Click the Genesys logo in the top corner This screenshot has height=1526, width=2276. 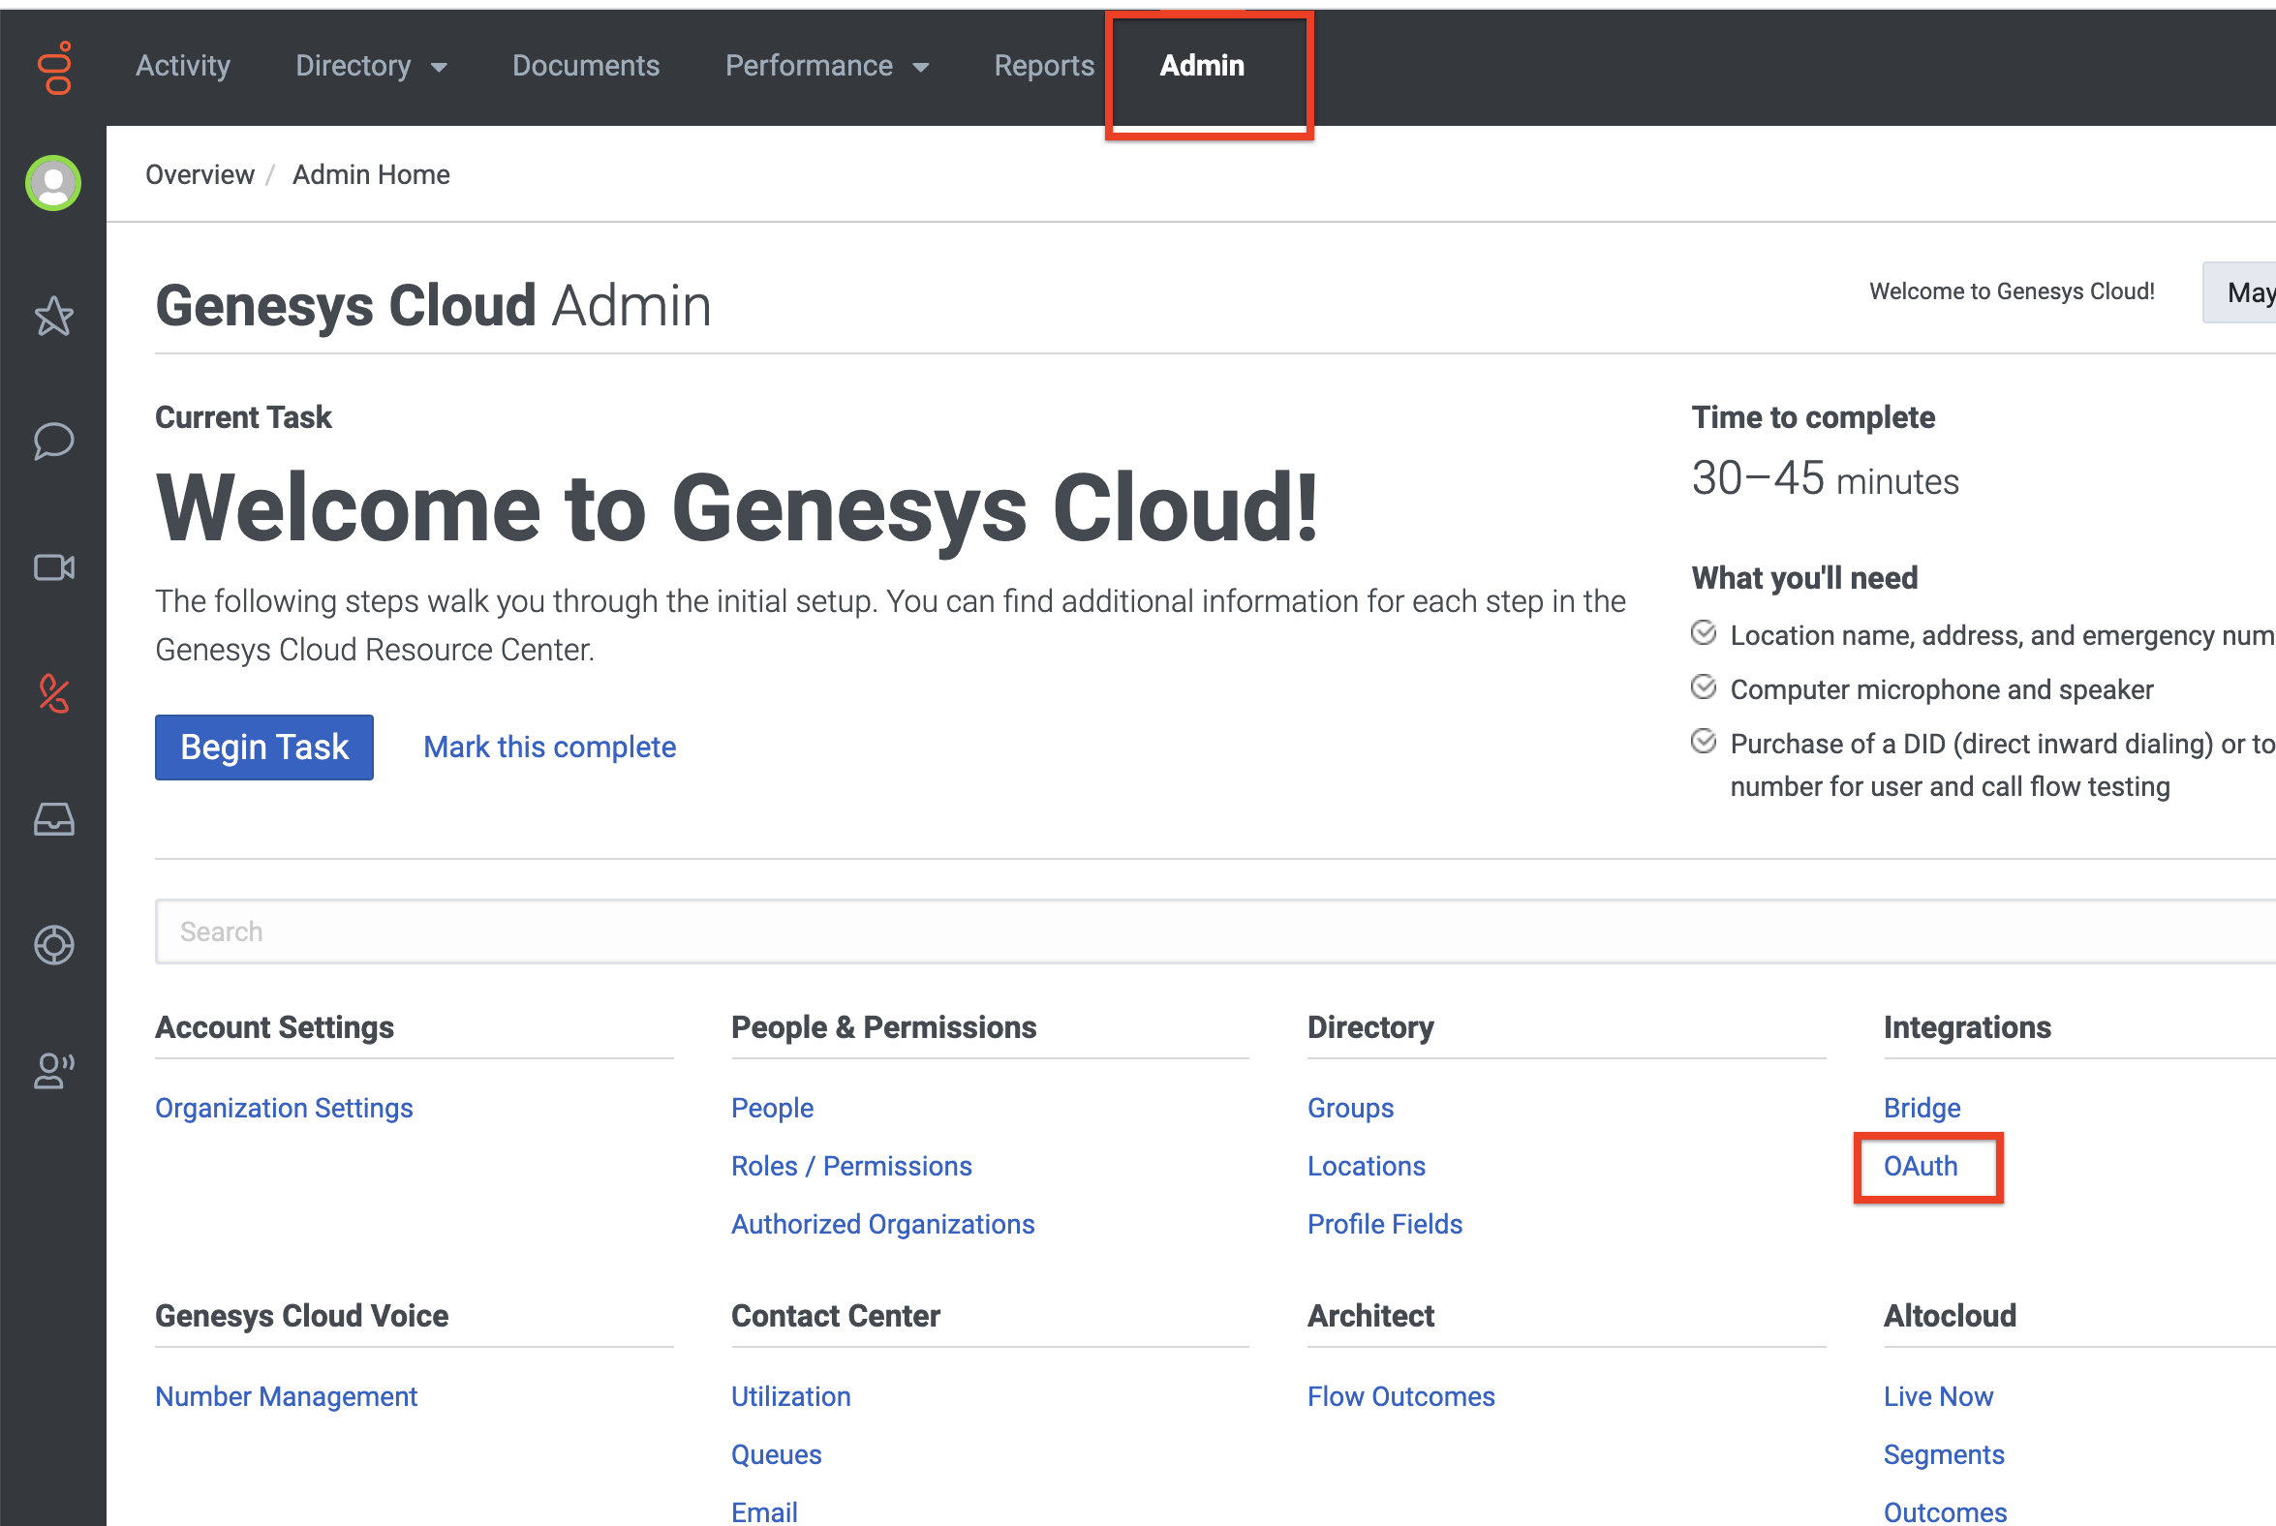pos(55,65)
